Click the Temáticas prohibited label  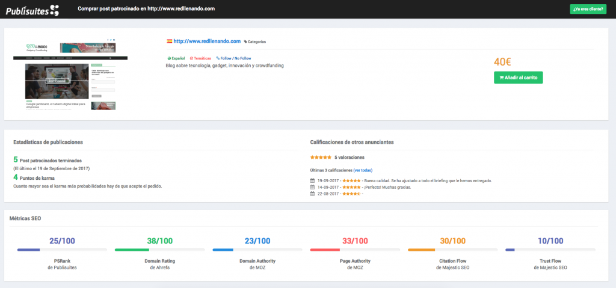tap(200, 58)
